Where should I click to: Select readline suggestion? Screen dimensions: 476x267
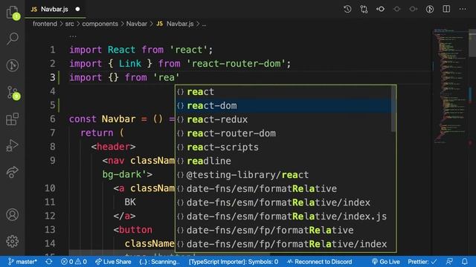283,161
